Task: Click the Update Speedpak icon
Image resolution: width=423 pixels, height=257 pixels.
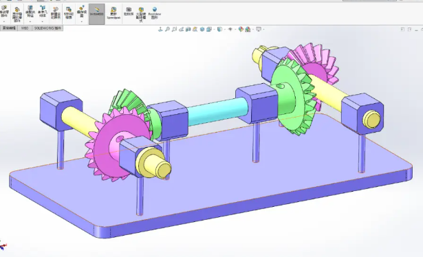Action: pyautogui.click(x=113, y=13)
